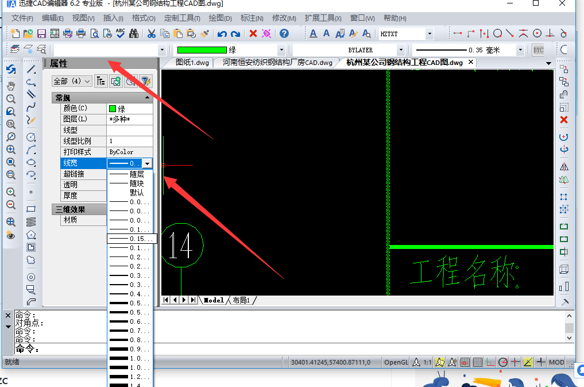Click the Quick Select icon in properties panel

pos(131,81)
